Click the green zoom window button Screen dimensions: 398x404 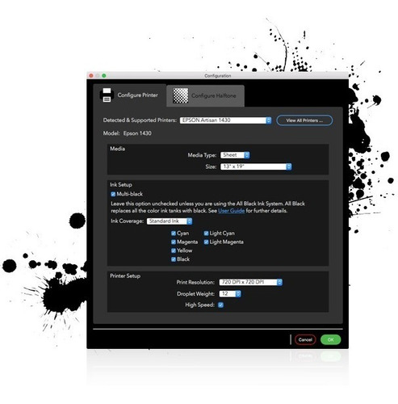click(104, 76)
